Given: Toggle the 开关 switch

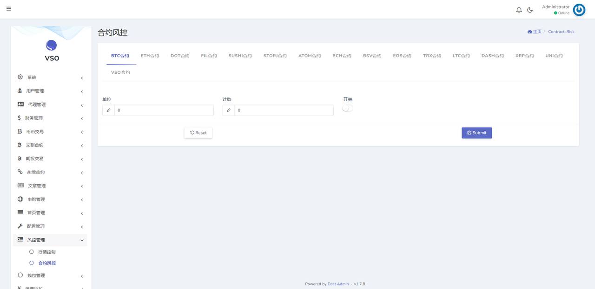Looking at the screenshot, I should coord(347,108).
